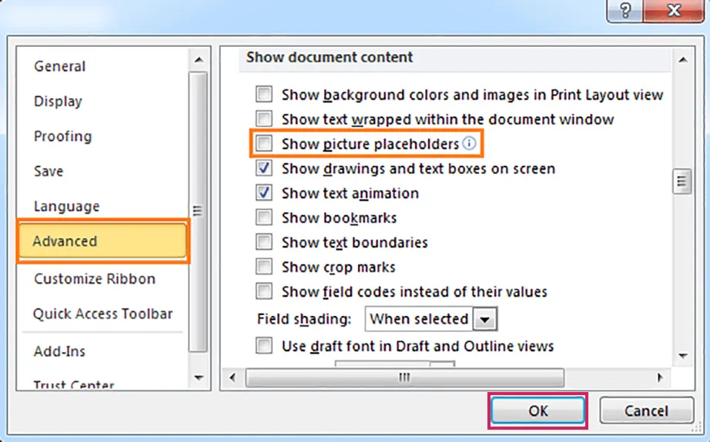This screenshot has width=710, height=442.
Task: Click the vertical scrollbar thumb in content pane
Action: tap(682, 181)
